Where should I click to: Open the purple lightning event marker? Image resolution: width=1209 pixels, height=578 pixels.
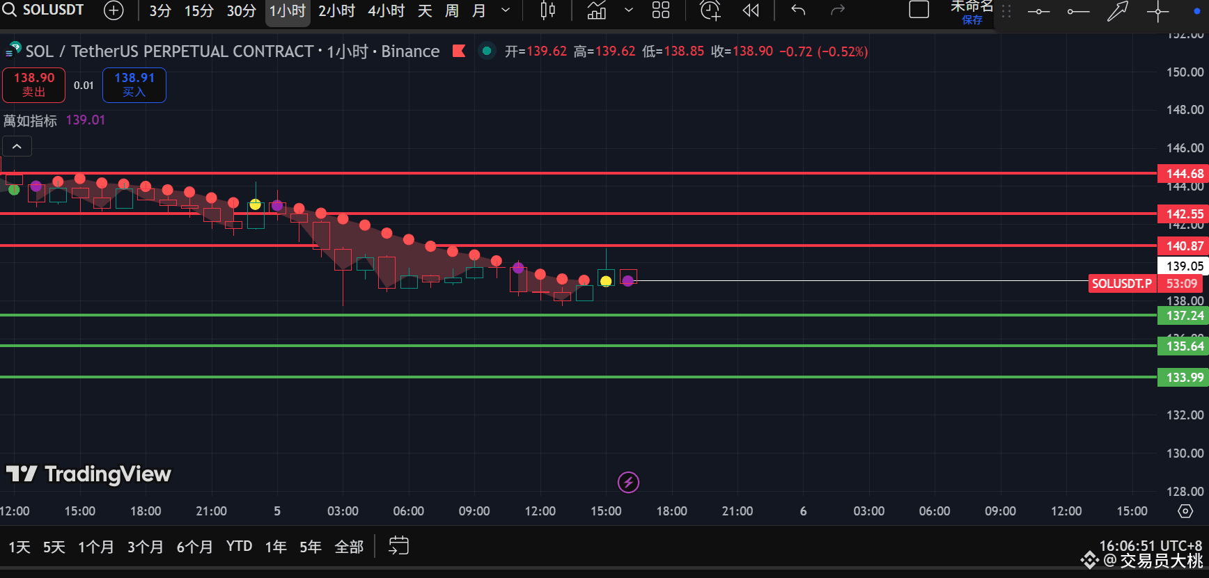(628, 482)
